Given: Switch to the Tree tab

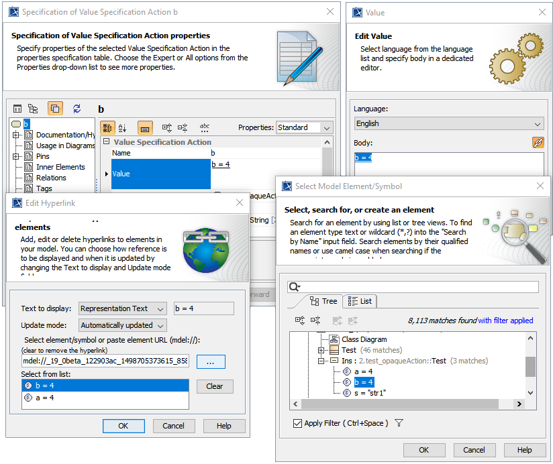Looking at the screenshot, I should [323, 301].
